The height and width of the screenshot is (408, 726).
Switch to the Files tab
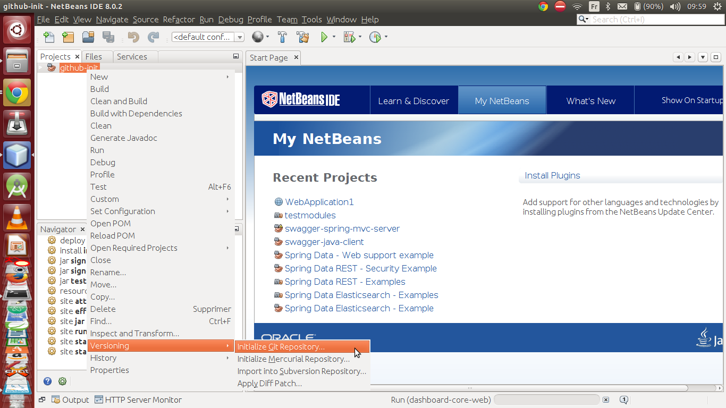(x=94, y=57)
